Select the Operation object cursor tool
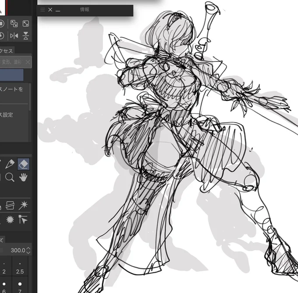298x293 pixels. [x=23, y=220]
